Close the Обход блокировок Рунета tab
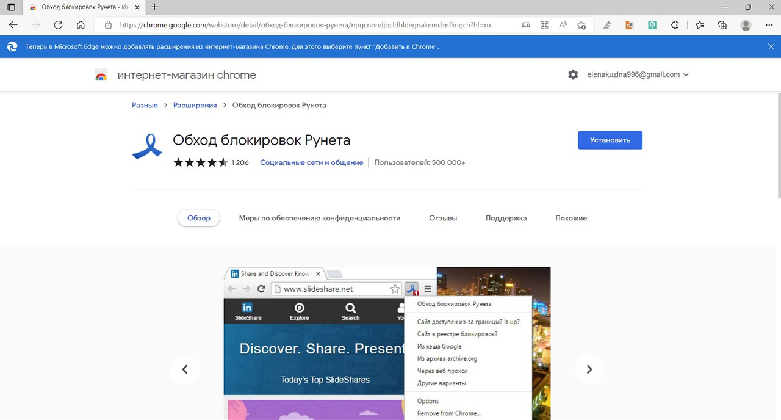781x420 pixels. [x=137, y=7]
